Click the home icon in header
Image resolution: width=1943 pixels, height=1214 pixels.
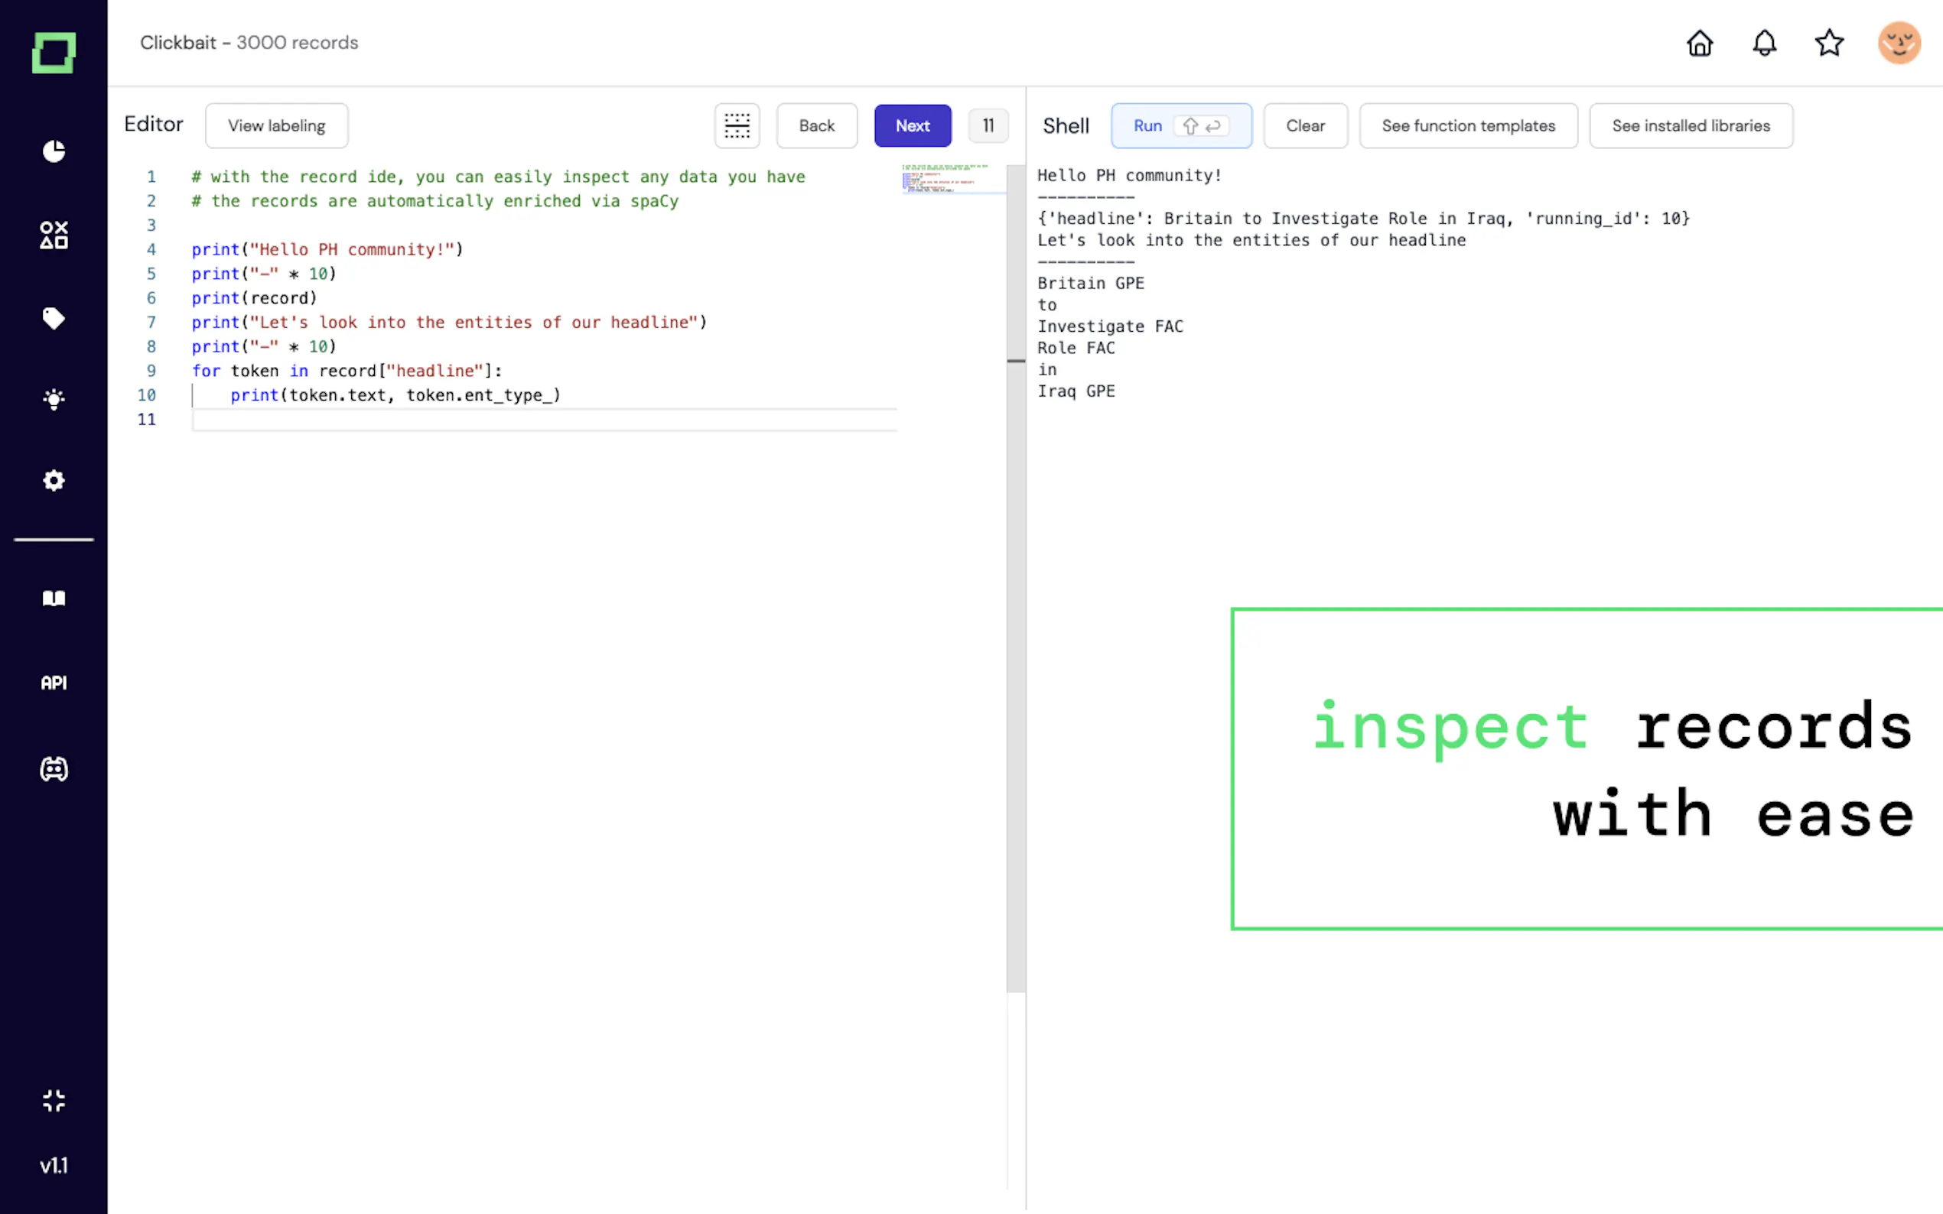click(1700, 43)
